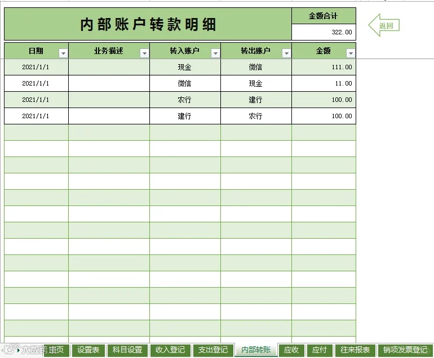Go to the 应付 sheet tab
Viewport: 434px width, 358px height.
pos(320,350)
